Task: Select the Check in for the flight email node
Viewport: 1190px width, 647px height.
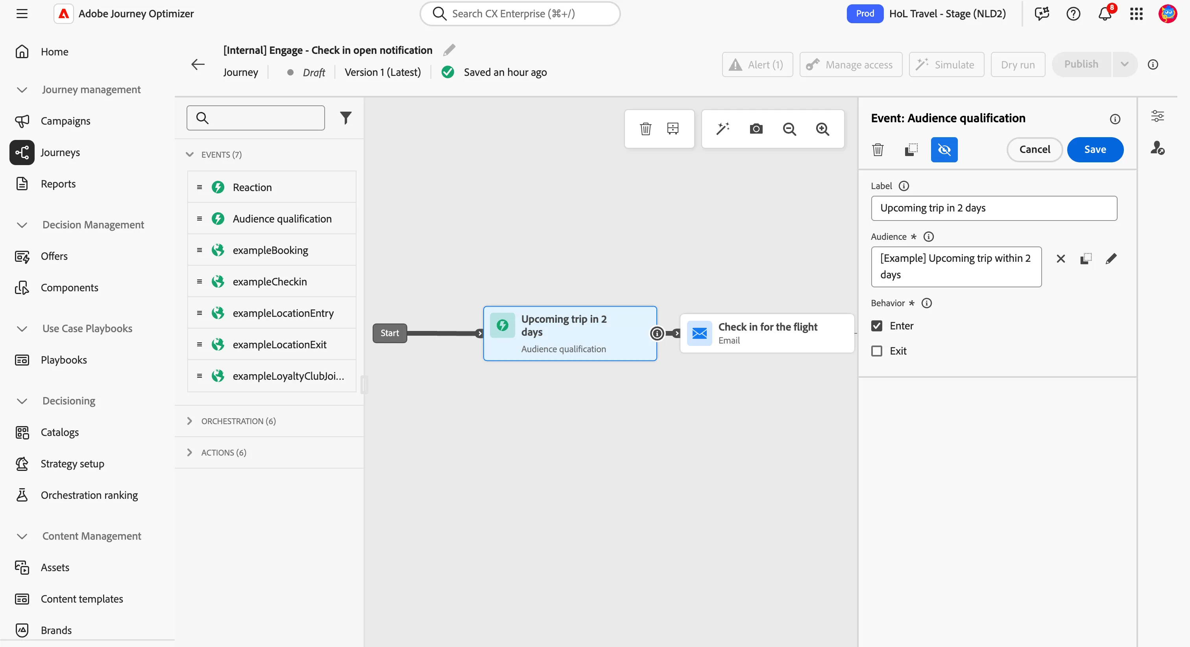Action: pyautogui.click(x=767, y=333)
